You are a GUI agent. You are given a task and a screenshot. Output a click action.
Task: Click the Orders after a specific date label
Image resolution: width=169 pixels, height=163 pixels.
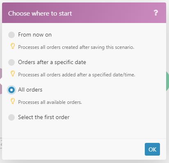[x=52, y=62]
